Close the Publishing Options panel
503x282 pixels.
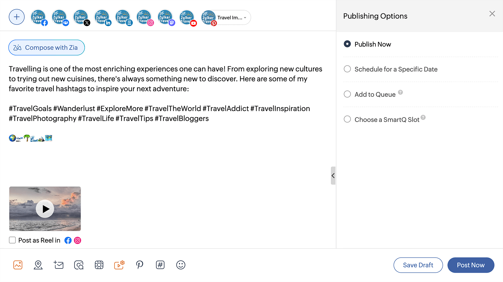(x=492, y=14)
